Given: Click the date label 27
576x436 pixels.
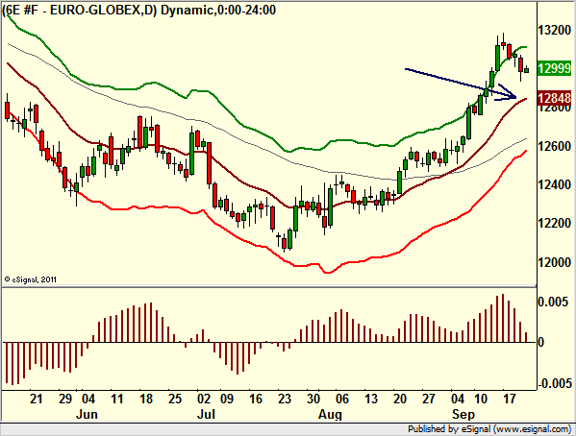Looking at the screenshot, I should [x=428, y=399].
